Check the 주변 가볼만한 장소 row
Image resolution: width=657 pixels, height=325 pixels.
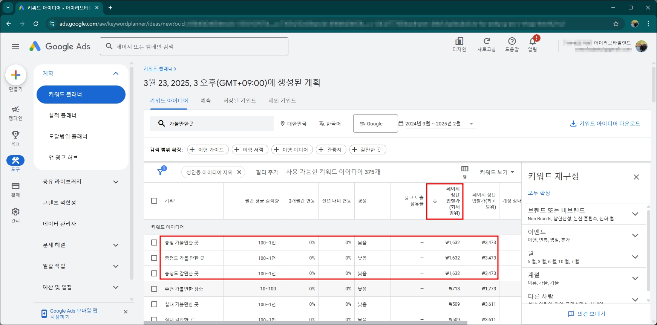click(154, 289)
